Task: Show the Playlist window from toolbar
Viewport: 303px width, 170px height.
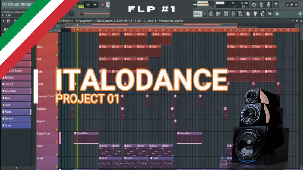Action: 211,14
